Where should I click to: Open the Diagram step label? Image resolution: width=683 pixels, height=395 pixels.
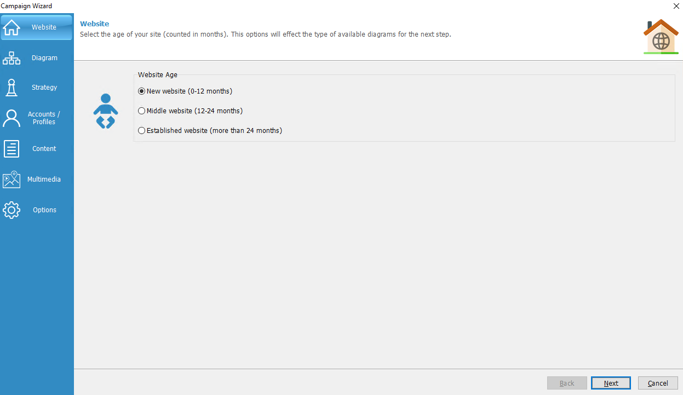pyautogui.click(x=44, y=58)
